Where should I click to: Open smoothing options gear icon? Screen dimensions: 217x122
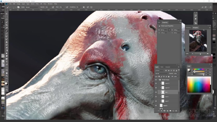[x=84, y=7]
